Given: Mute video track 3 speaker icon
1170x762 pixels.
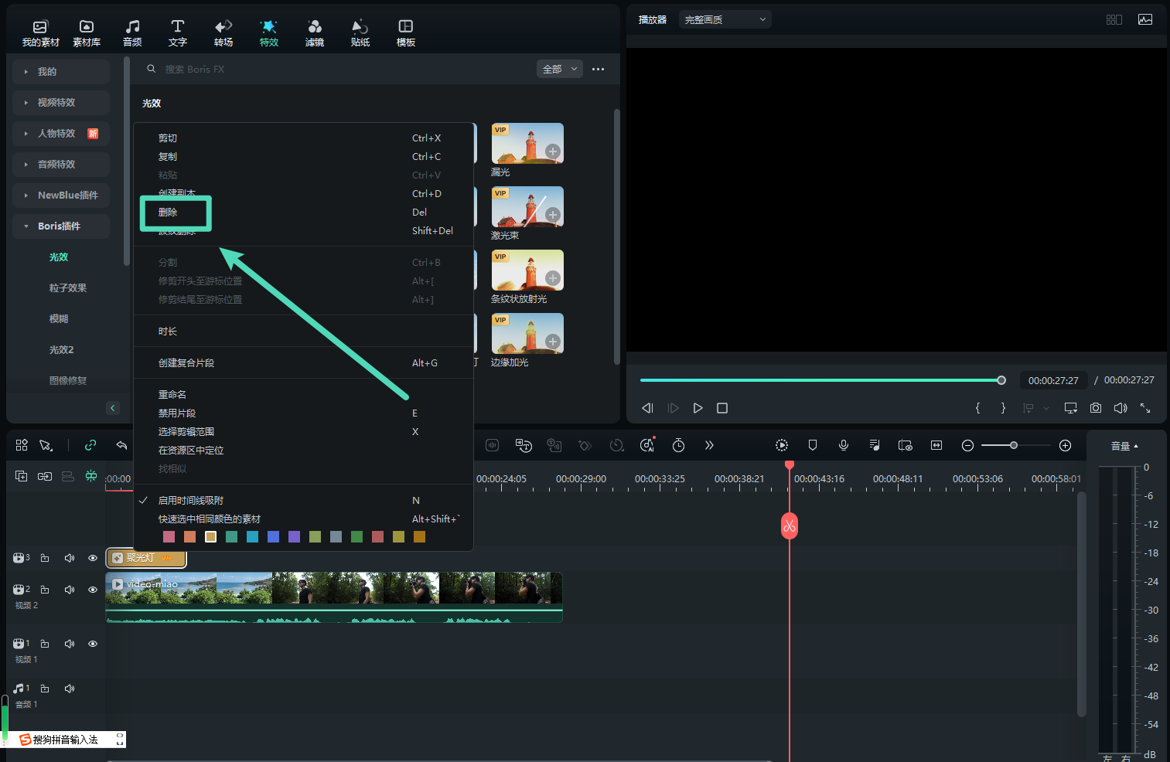Looking at the screenshot, I should click(70, 558).
